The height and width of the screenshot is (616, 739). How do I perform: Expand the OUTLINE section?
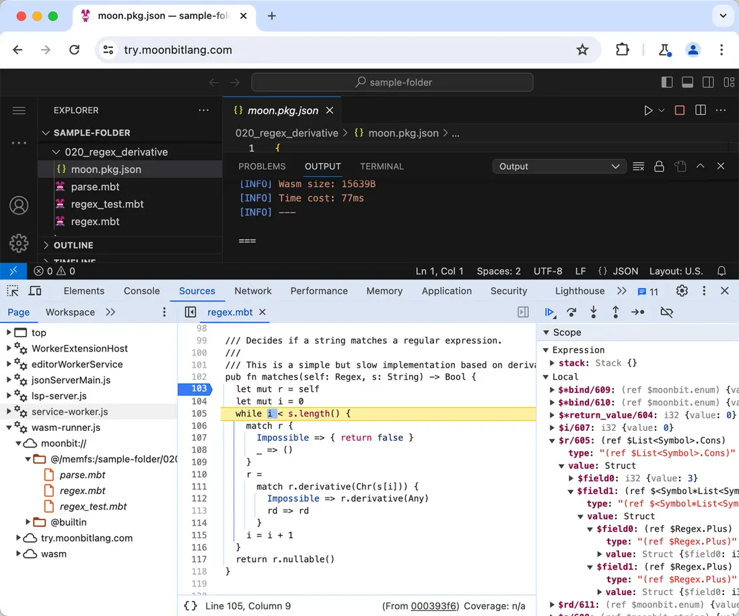click(x=73, y=245)
